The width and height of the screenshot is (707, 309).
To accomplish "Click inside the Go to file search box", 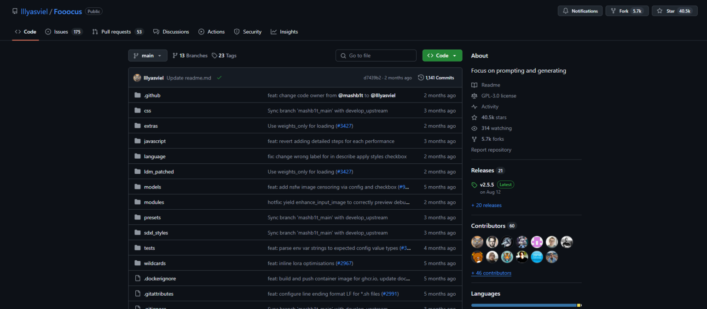I will [376, 55].
